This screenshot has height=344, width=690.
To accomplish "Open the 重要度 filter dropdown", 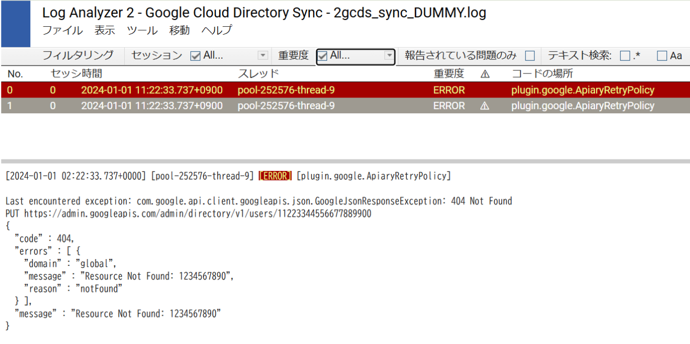I will (389, 56).
